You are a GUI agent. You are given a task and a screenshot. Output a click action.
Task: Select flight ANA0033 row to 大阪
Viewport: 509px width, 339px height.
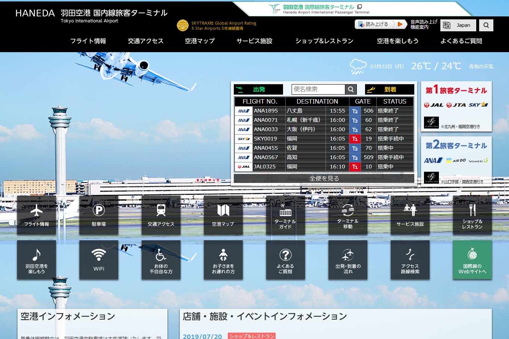pos(324,129)
